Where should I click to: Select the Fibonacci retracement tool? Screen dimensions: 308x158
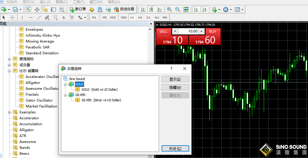[x=55, y=17]
